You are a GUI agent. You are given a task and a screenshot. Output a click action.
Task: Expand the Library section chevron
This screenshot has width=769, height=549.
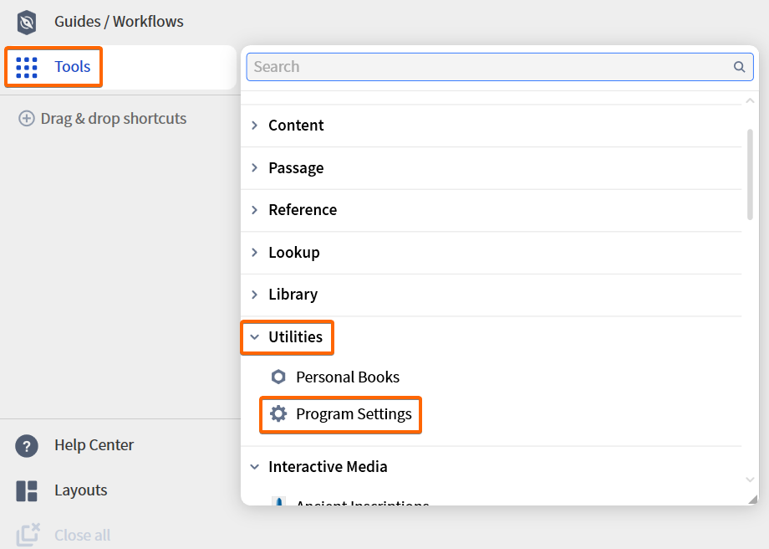255,294
